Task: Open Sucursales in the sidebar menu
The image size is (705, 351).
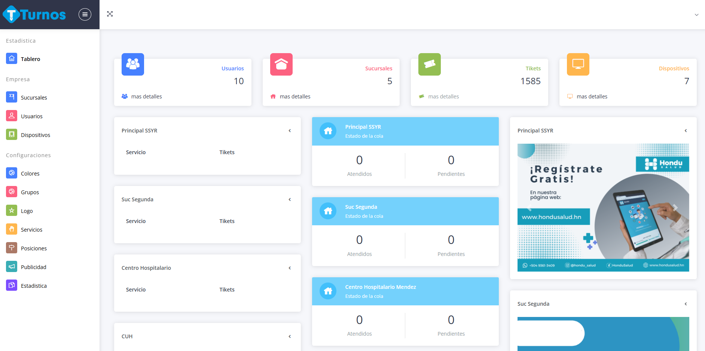Action: point(34,98)
